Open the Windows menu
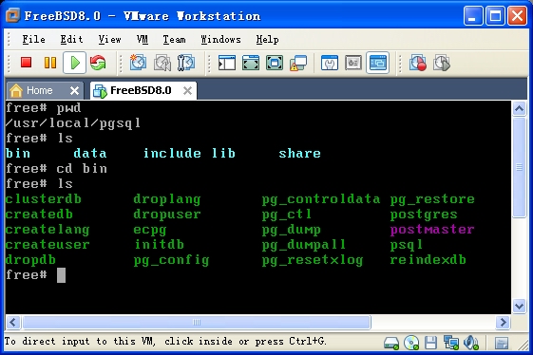533x355 pixels. click(x=220, y=40)
